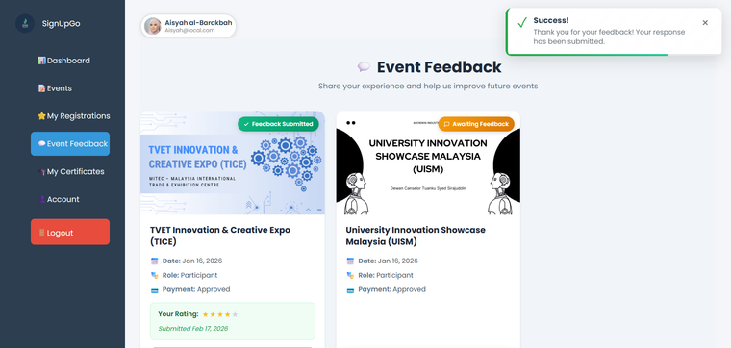Screen dimensions: 731x348
Task: Click the role mask icon on UISM card
Action: point(350,275)
